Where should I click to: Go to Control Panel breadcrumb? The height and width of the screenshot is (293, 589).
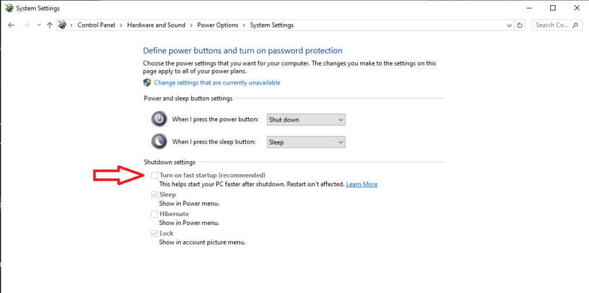pyautogui.click(x=96, y=25)
